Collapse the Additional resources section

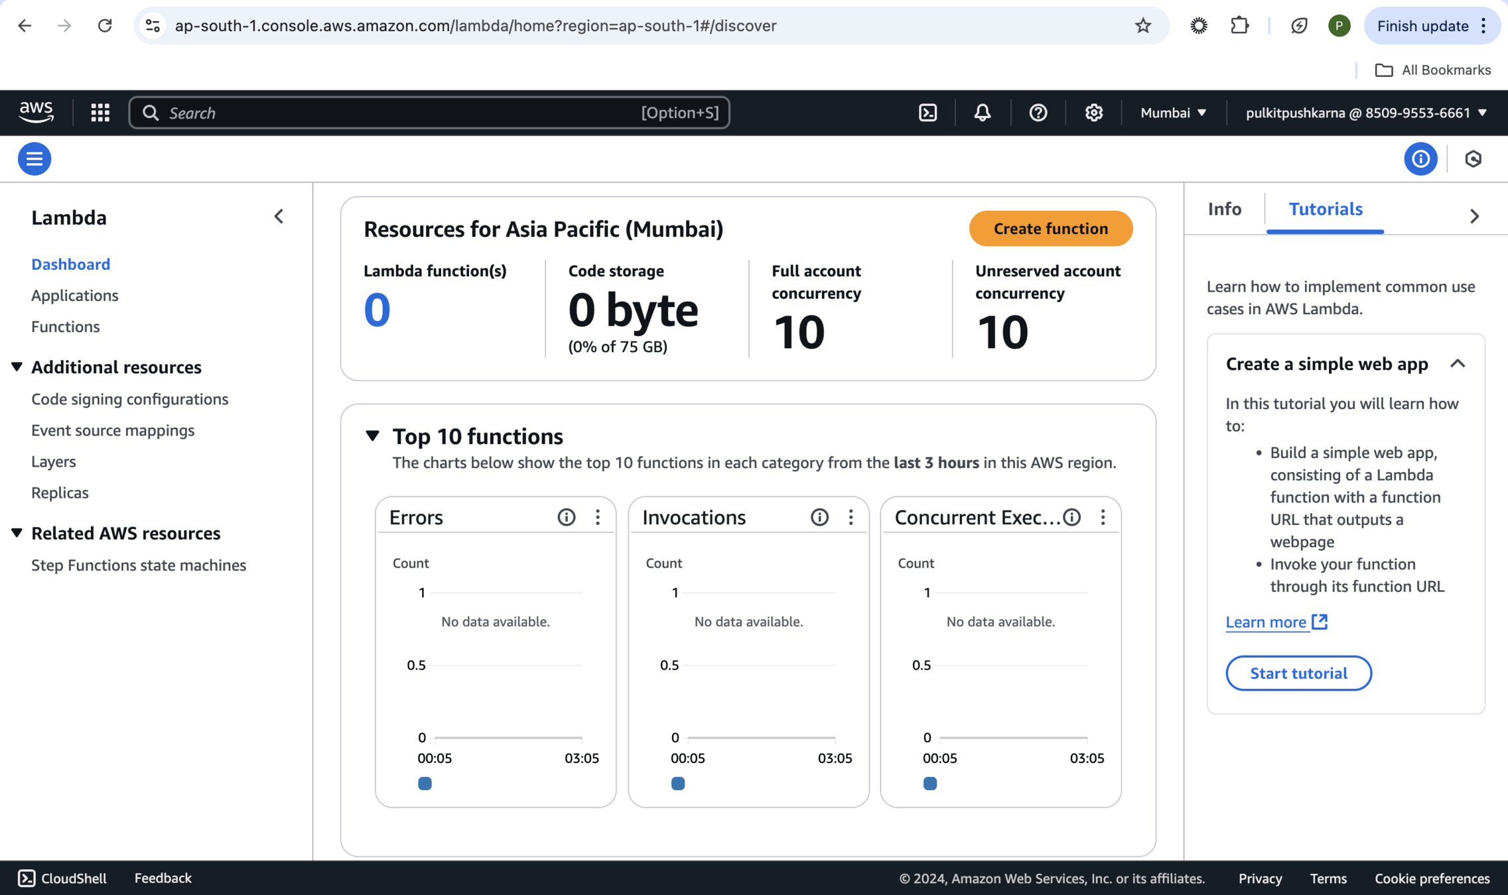click(x=17, y=367)
